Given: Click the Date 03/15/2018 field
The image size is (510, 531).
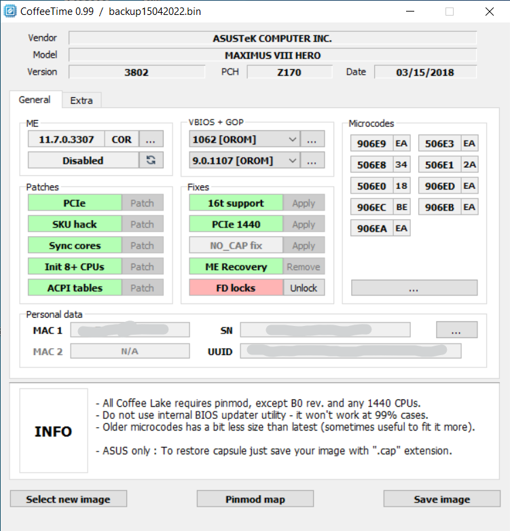Looking at the screenshot, I should (425, 72).
